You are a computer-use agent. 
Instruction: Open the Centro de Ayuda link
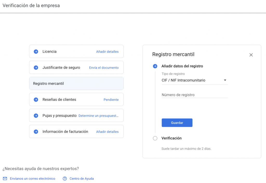(x=82, y=179)
